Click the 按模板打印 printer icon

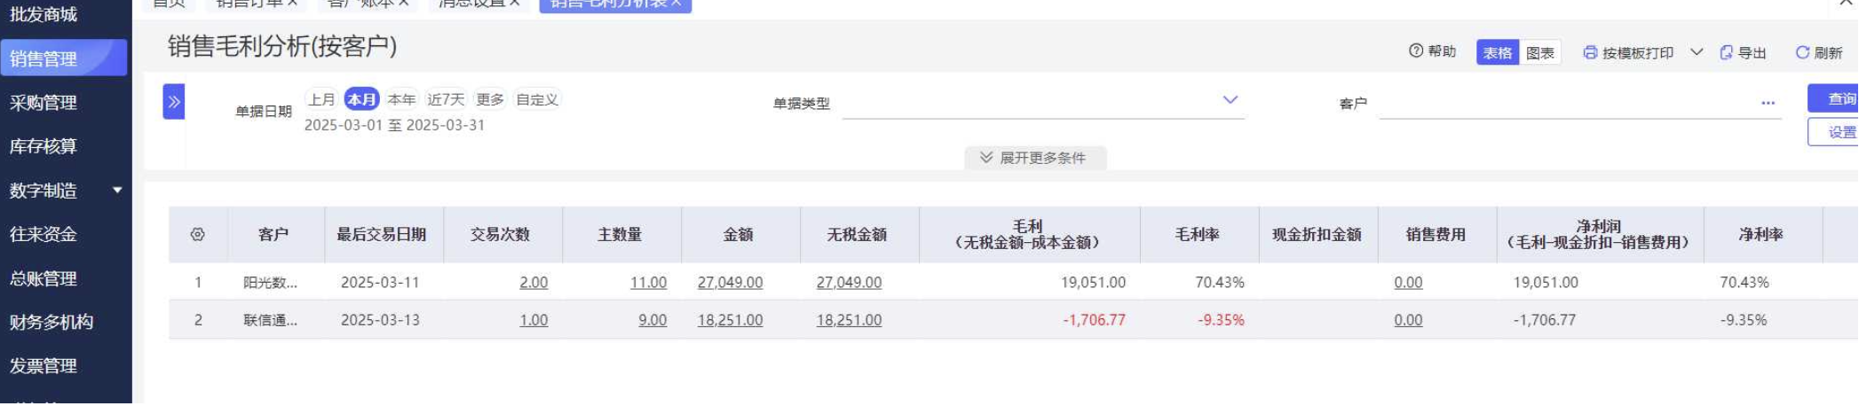pos(1590,52)
